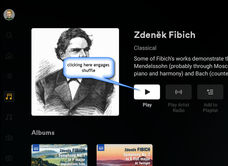
Task: Click the Zdeněk Fibich artist title
Action: coord(164,35)
